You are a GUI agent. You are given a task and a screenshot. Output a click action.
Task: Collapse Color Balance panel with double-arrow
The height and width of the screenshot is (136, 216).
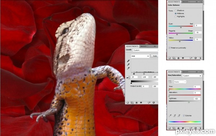(x=197, y=2)
